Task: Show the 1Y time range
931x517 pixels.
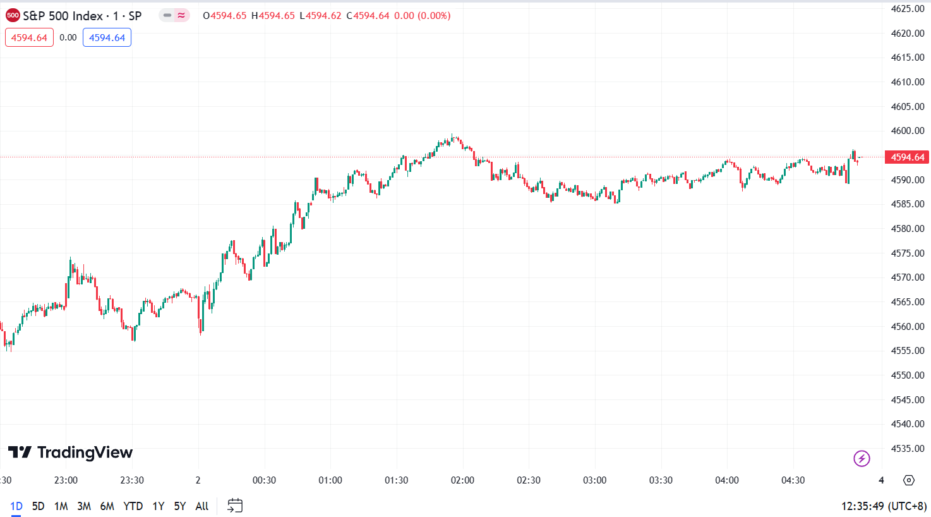Action: click(x=158, y=506)
